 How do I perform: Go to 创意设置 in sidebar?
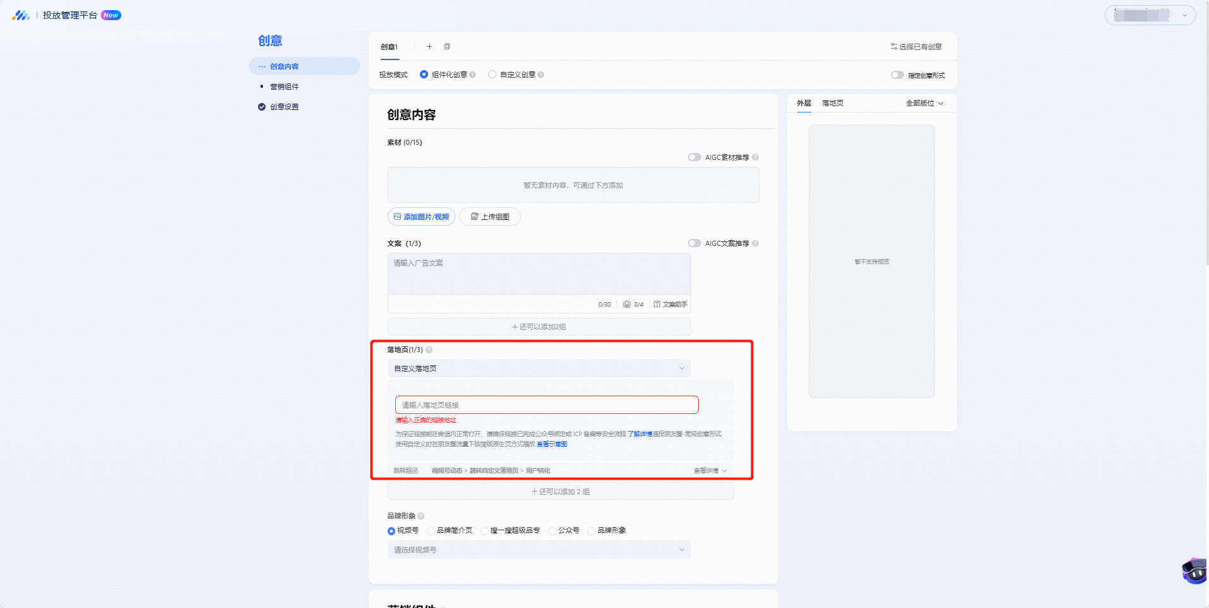(x=284, y=107)
